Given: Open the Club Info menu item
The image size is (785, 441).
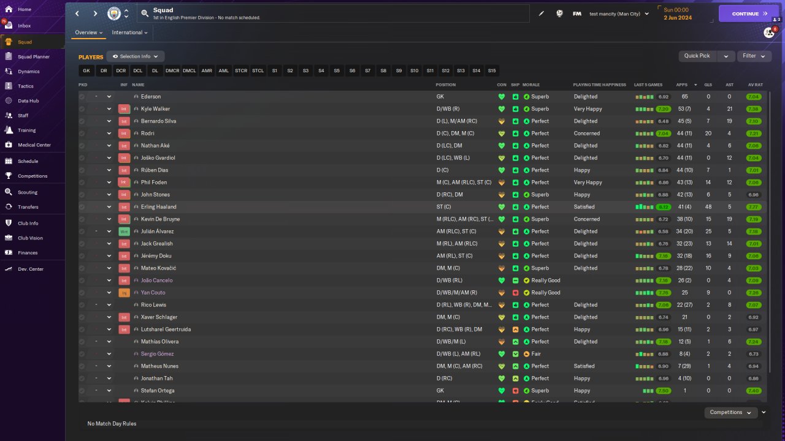Looking at the screenshot, I should 28,223.
